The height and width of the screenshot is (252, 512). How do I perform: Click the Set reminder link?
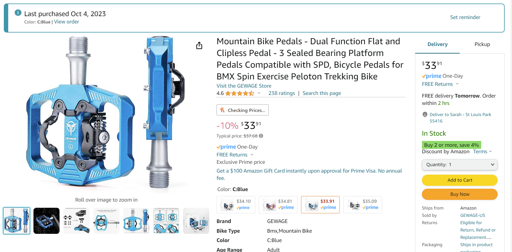465,17
